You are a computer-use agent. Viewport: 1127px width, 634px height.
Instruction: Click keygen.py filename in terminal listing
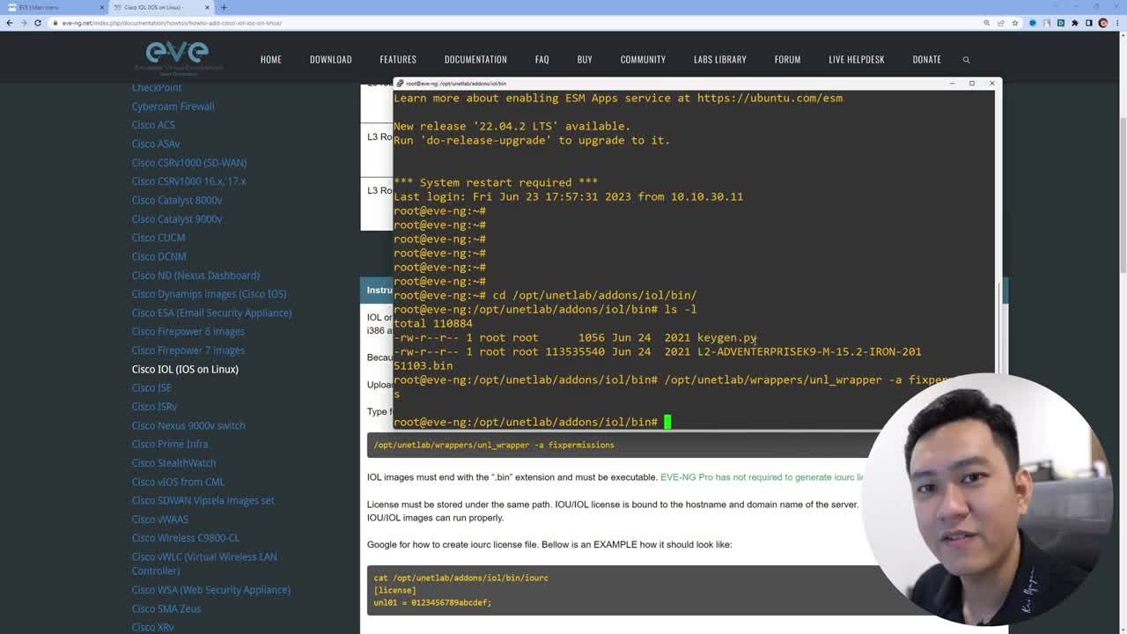pyautogui.click(x=726, y=337)
